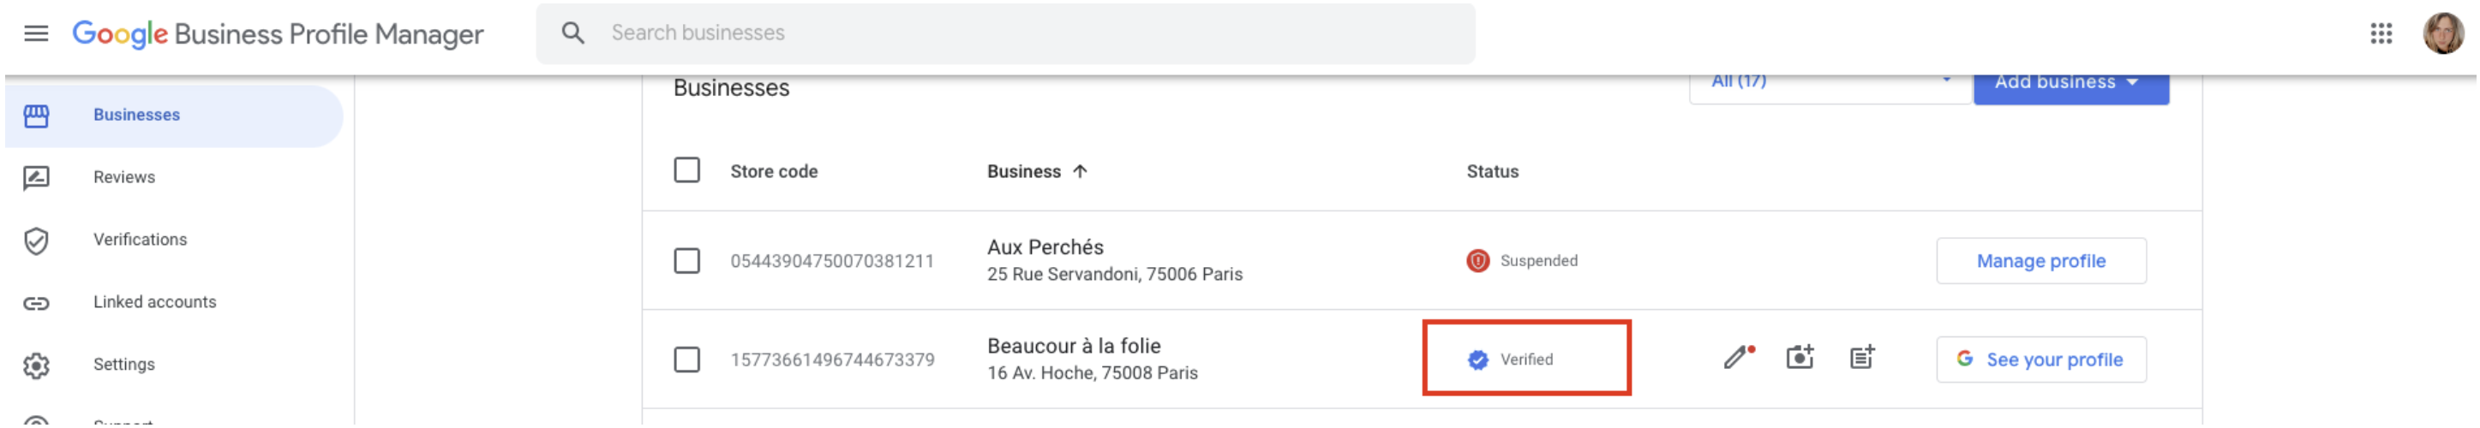Click the add photo icon
Viewport: 2480px width, 428px height.
[1799, 358]
